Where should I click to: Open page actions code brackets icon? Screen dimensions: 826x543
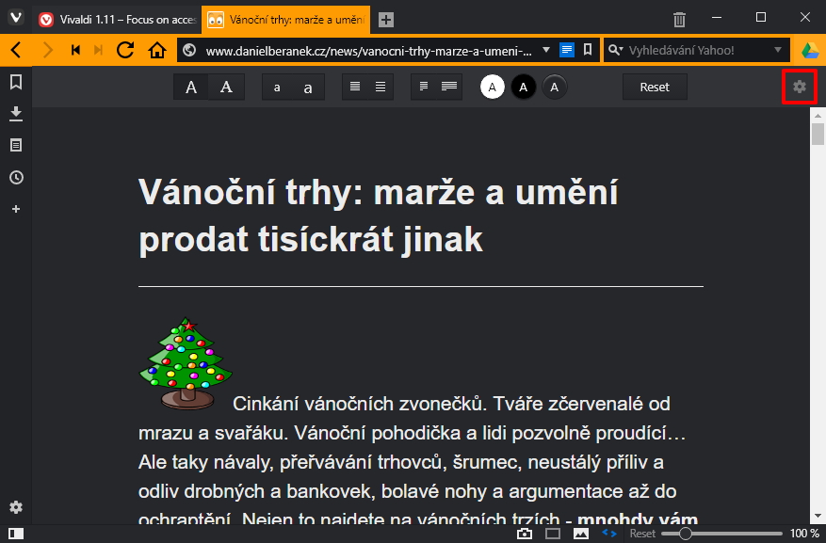pyautogui.click(x=609, y=533)
